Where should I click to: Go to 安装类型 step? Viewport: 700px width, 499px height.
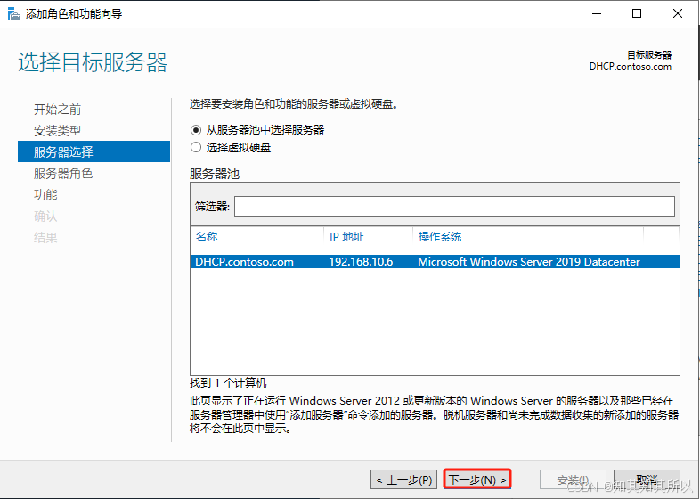(x=57, y=130)
